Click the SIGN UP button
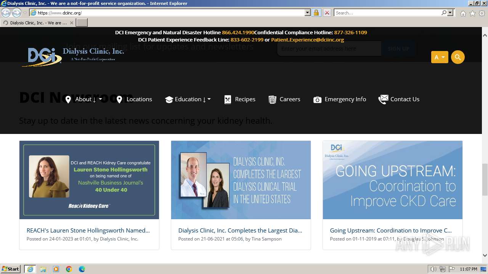The image size is (488, 274). coord(398,49)
